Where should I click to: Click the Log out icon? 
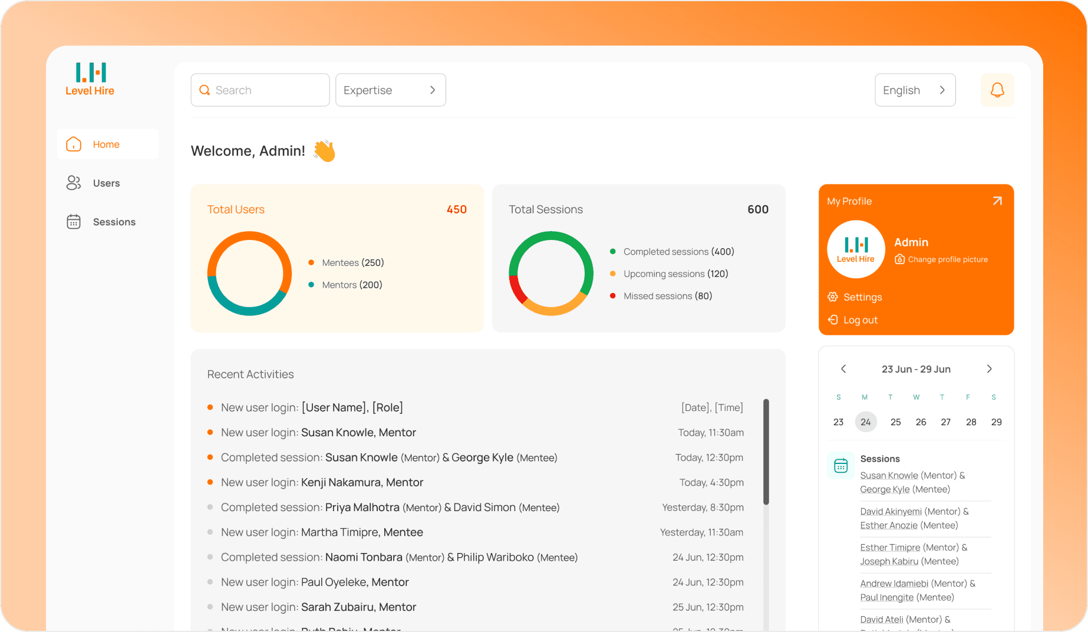[x=833, y=320]
